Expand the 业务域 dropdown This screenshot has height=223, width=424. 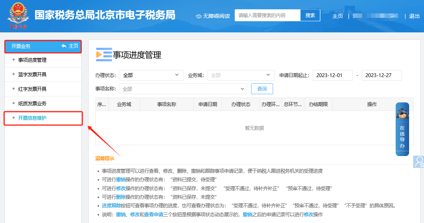click(x=241, y=75)
